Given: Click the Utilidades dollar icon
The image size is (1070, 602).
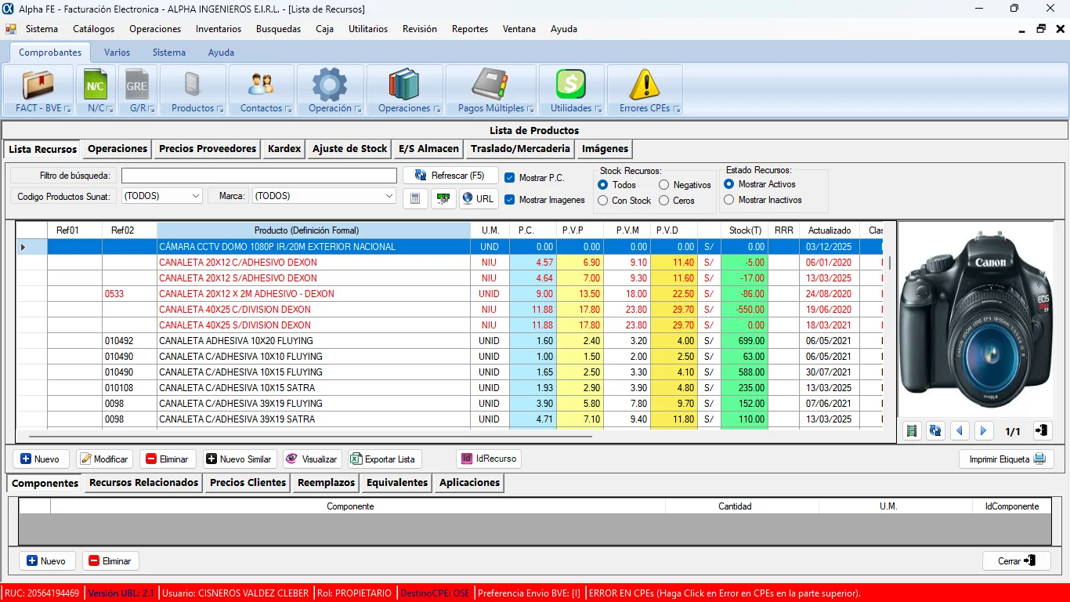Looking at the screenshot, I should pyautogui.click(x=571, y=85).
